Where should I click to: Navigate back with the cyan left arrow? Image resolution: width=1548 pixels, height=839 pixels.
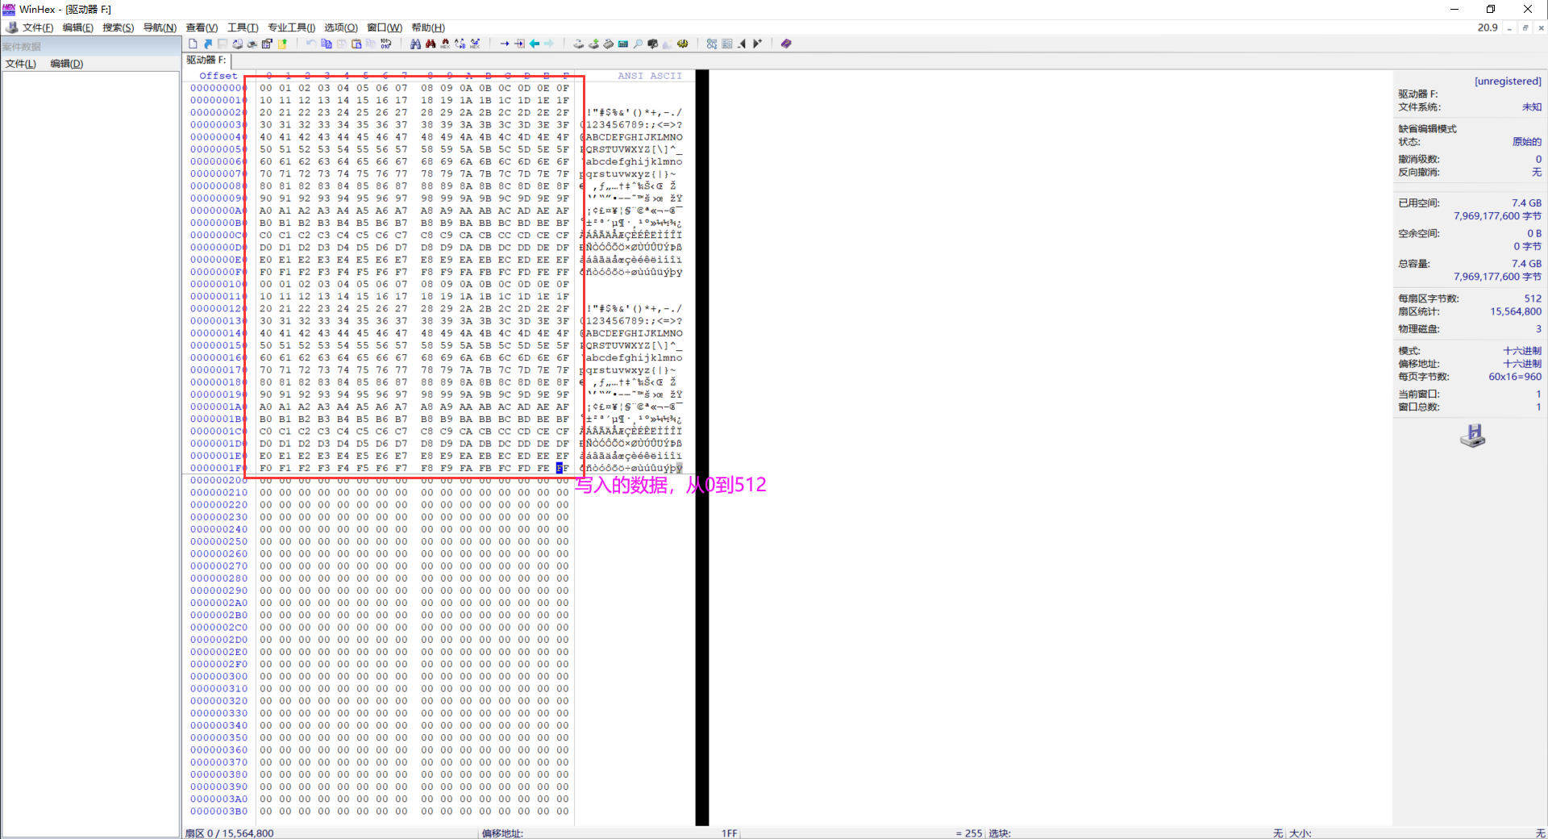coord(535,44)
